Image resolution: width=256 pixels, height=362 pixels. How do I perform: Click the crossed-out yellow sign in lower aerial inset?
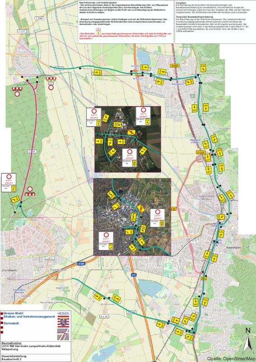coord(141,209)
